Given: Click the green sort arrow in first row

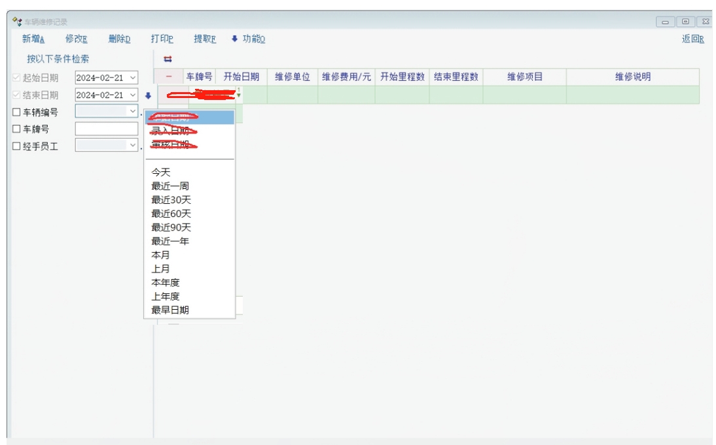Looking at the screenshot, I should point(238,95).
